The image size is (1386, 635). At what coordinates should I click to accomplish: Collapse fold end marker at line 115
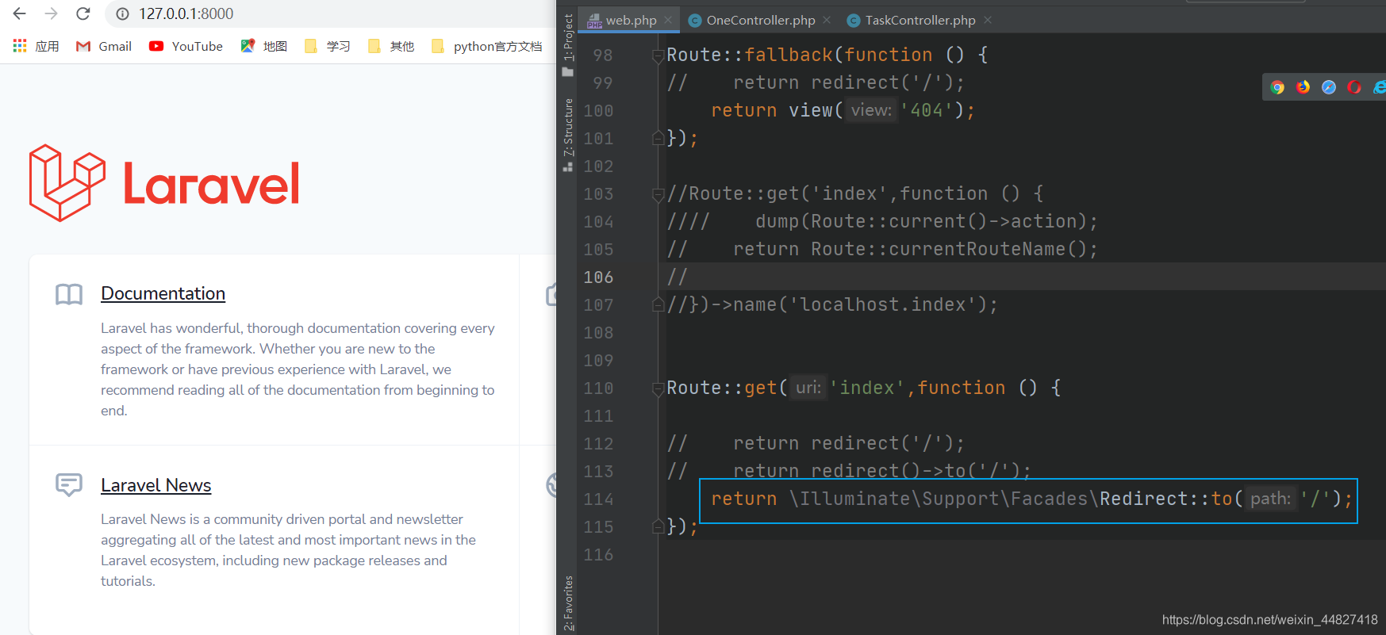point(658,526)
